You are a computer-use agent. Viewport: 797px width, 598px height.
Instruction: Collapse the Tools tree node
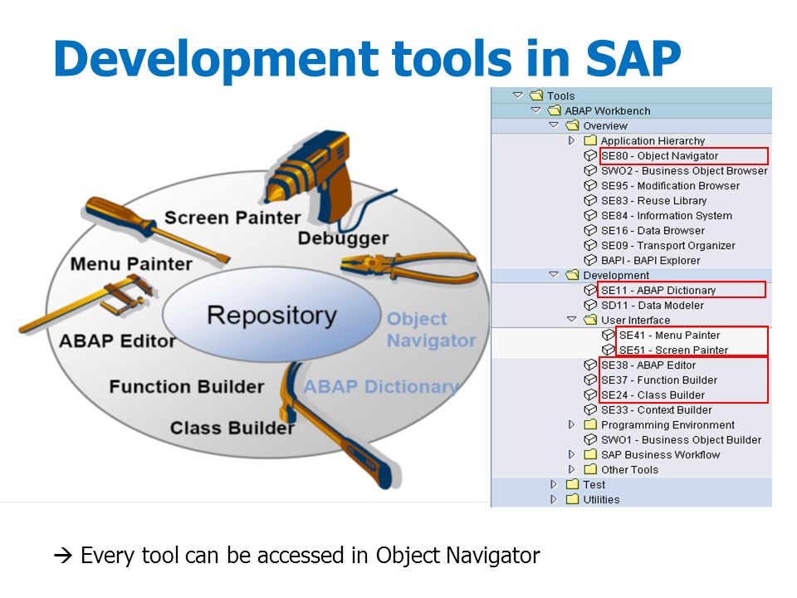[x=518, y=95]
